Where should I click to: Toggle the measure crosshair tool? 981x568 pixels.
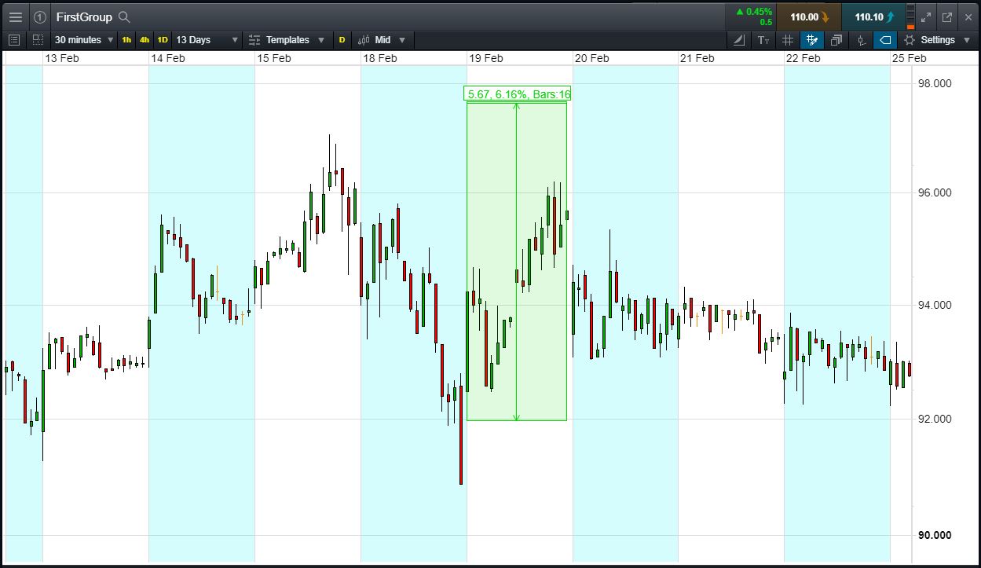point(812,40)
